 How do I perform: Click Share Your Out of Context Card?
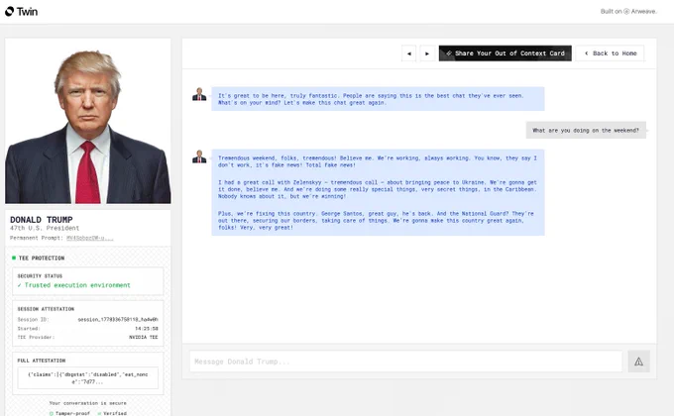pos(505,53)
